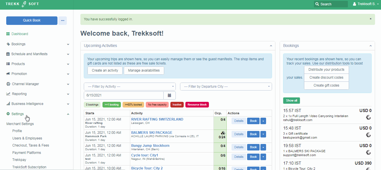Click the calendar icon beside the date field
The width and height of the screenshot is (381, 170).
pyautogui.click(x=169, y=95)
